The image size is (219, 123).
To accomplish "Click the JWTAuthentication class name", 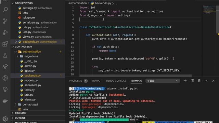I will [102, 27].
